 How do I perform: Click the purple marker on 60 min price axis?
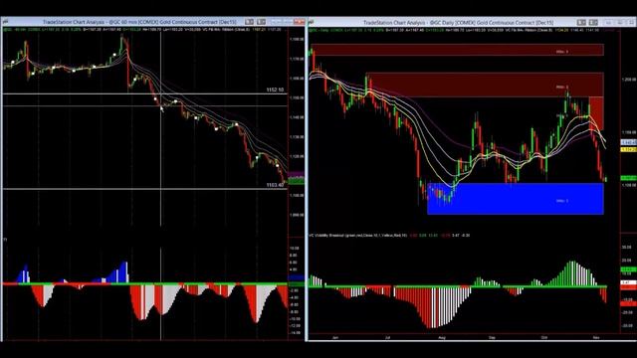pyautogui.click(x=296, y=174)
